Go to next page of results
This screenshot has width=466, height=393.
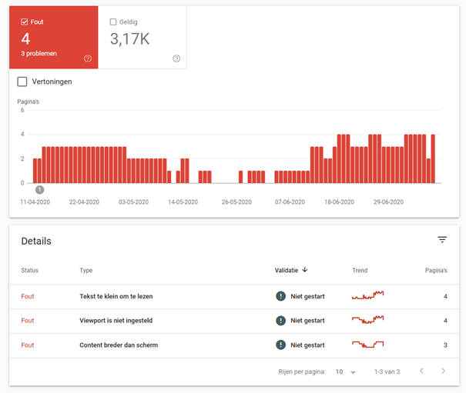click(443, 371)
